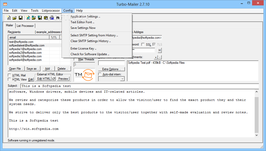Click the Add recipient button
Screen dimensions: 266x151
coord(48,69)
